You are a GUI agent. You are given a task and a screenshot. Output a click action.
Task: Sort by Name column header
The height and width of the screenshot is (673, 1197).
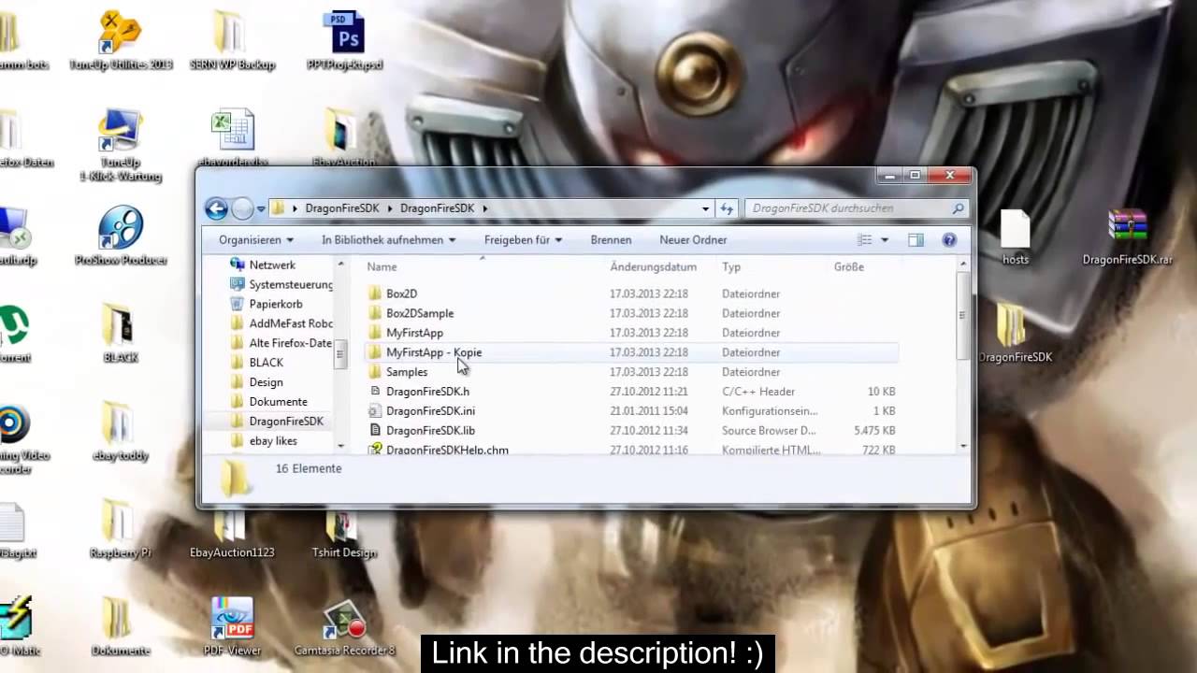click(x=382, y=267)
